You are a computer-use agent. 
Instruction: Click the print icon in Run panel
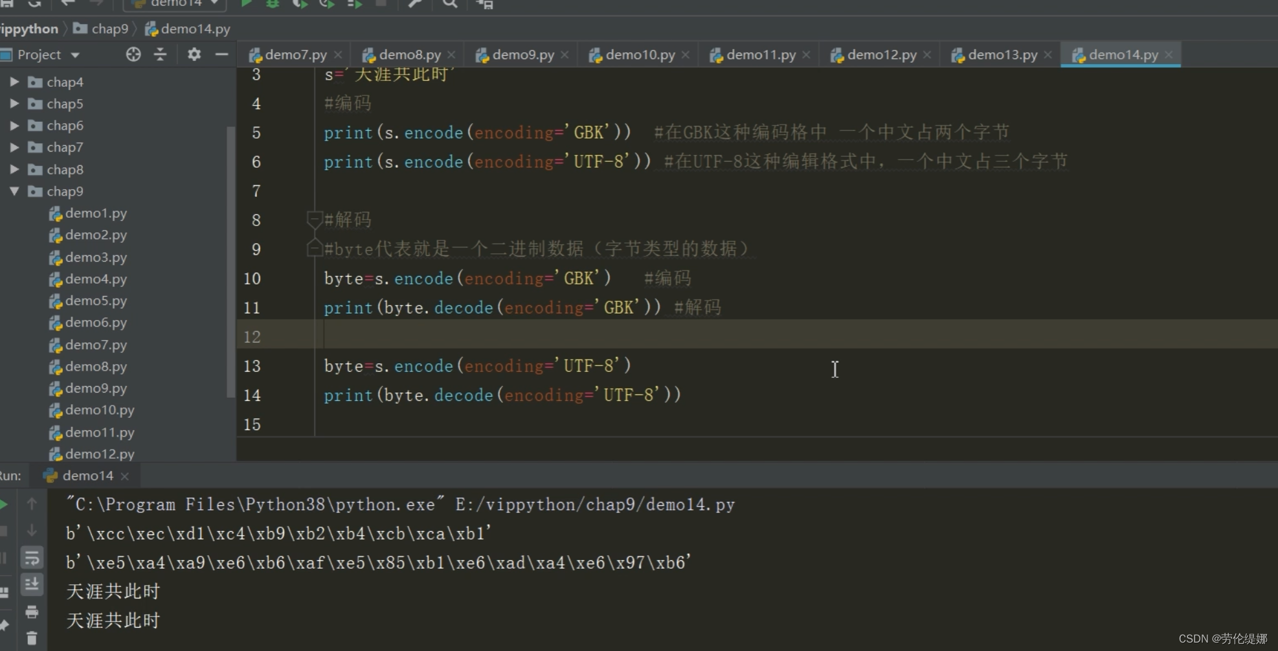[31, 611]
